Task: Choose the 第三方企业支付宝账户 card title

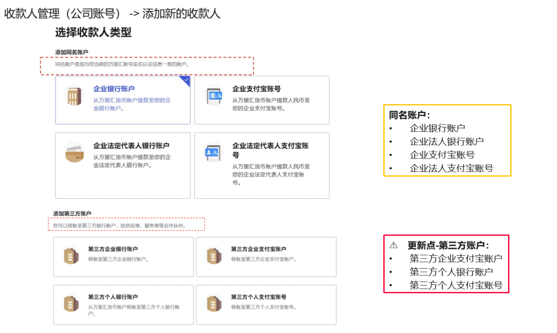Action: [258, 249]
